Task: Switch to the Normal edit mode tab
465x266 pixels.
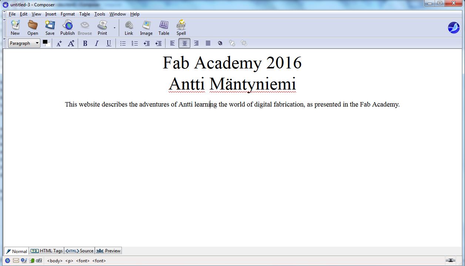Action: coord(16,251)
